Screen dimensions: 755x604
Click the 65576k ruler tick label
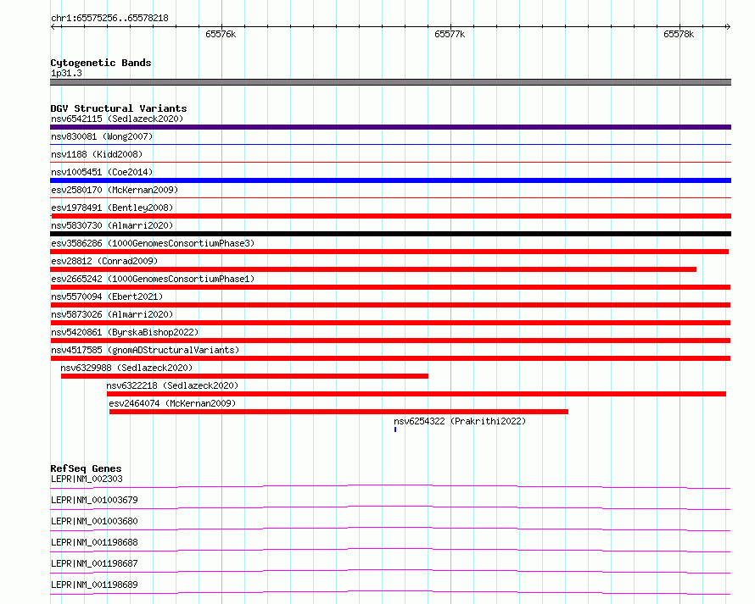coord(221,34)
